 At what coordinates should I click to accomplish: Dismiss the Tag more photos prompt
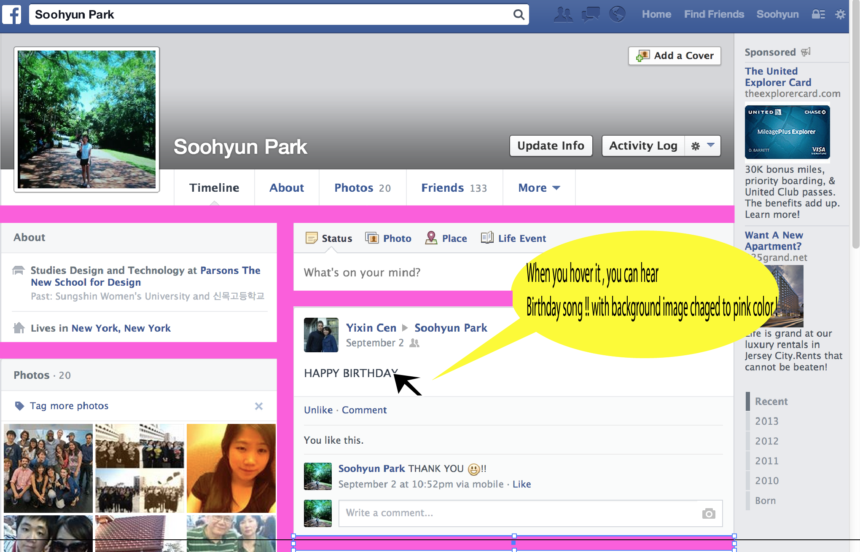259,406
